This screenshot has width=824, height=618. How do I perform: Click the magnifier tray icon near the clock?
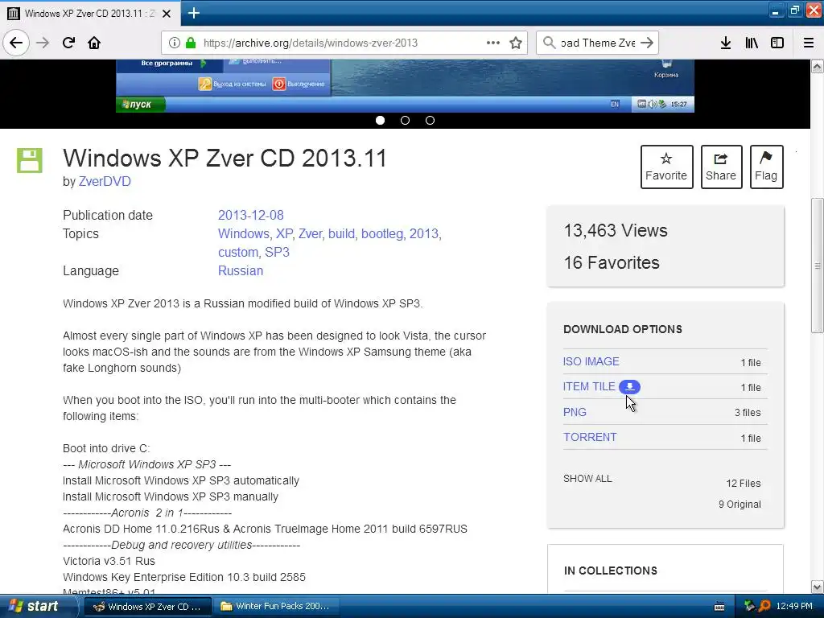(x=764, y=606)
